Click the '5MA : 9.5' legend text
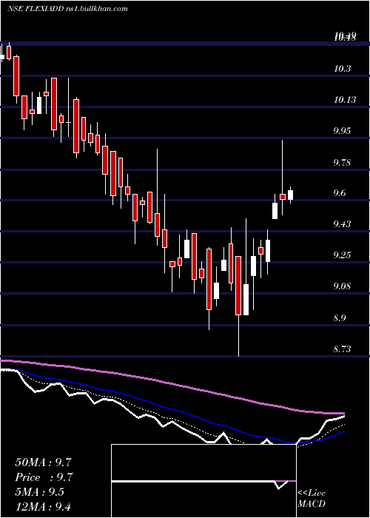This screenshot has height=518, width=370. (x=40, y=492)
